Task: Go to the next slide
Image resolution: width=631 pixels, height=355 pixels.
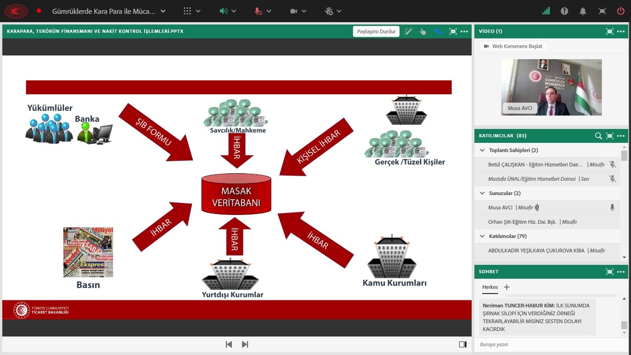Action: pyautogui.click(x=245, y=344)
